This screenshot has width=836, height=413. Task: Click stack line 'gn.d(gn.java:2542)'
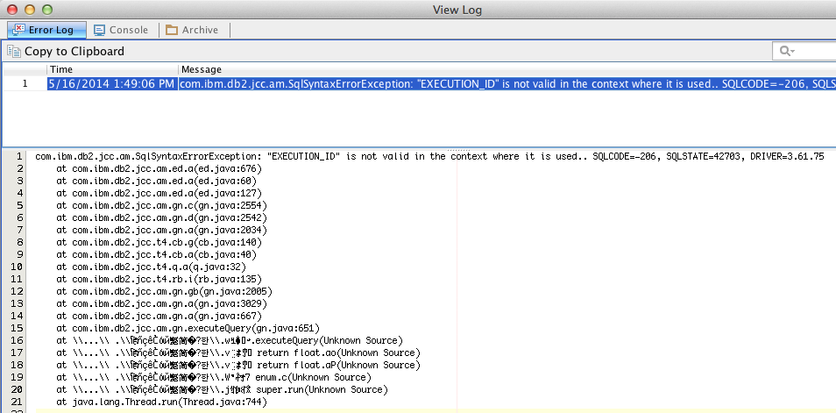tap(162, 217)
